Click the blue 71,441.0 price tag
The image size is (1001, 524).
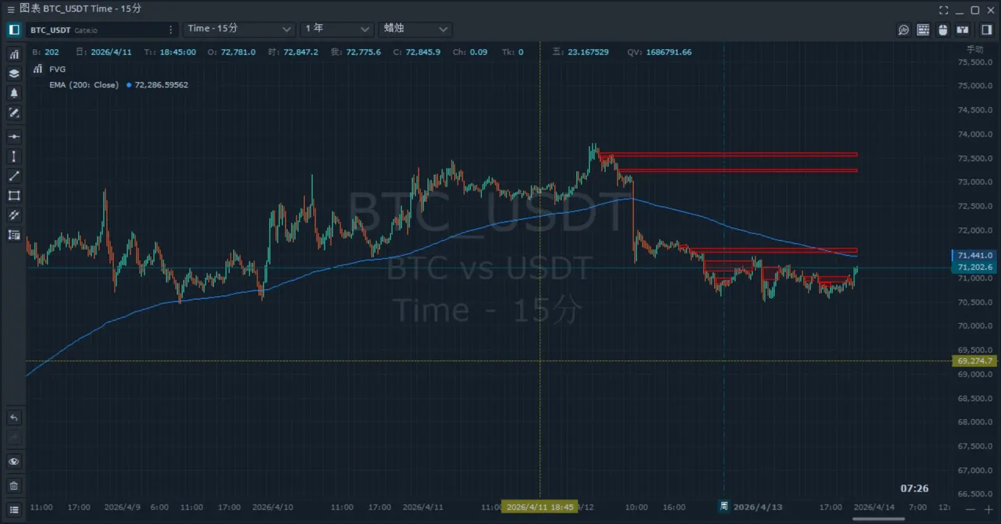(x=974, y=256)
